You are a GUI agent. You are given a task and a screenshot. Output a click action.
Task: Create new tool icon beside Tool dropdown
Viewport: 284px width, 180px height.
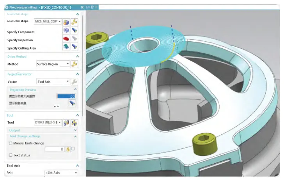(x=66, y=123)
